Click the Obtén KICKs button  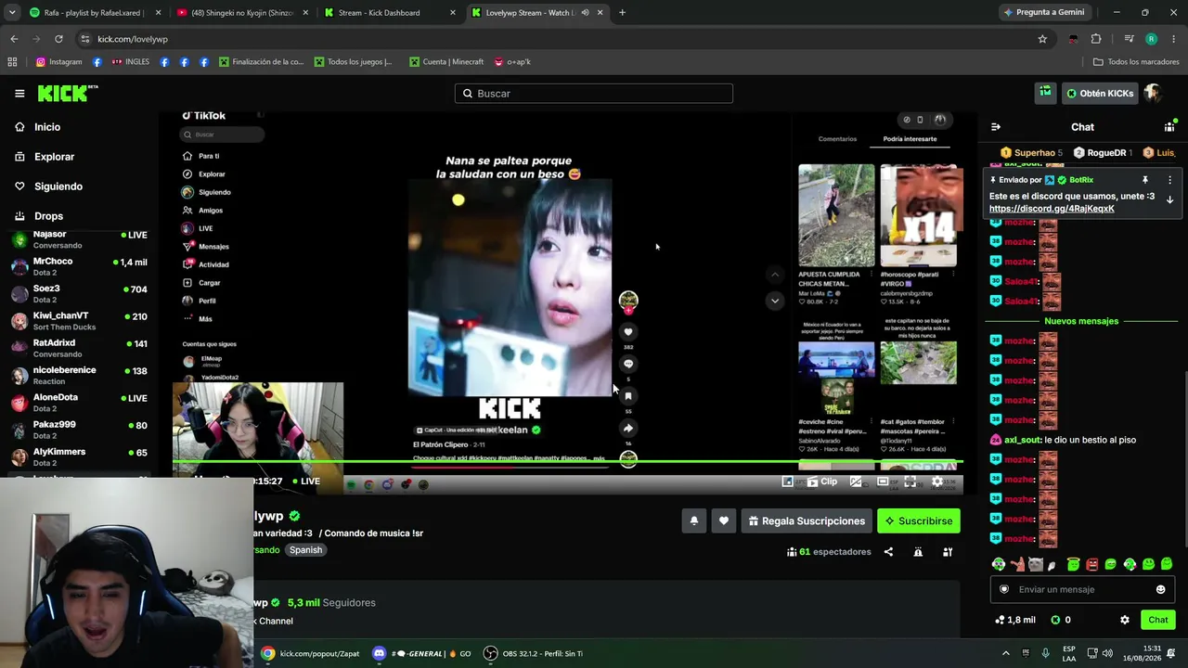point(1100,93)
